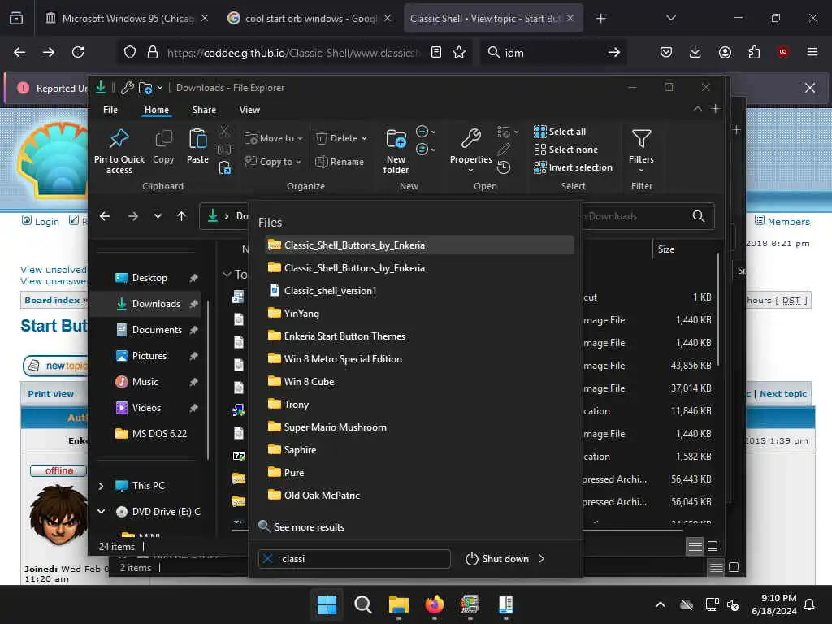The width and height of the screenshot is (832, 624).
Task: Switch to Share ribbon tab
Action: 204,110
